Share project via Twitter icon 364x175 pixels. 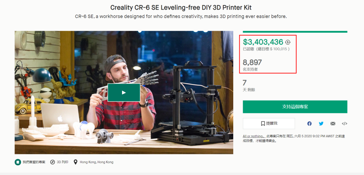[321, 124]
